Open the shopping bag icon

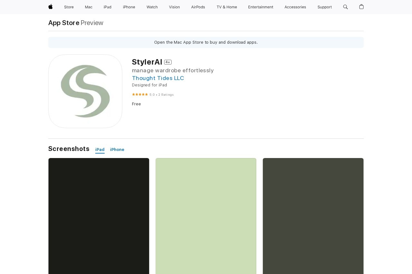click(361, 7)
